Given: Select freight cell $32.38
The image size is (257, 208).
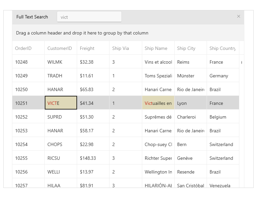Looking at the screenshot, I should pyautogui.click(x=93, y=62).
